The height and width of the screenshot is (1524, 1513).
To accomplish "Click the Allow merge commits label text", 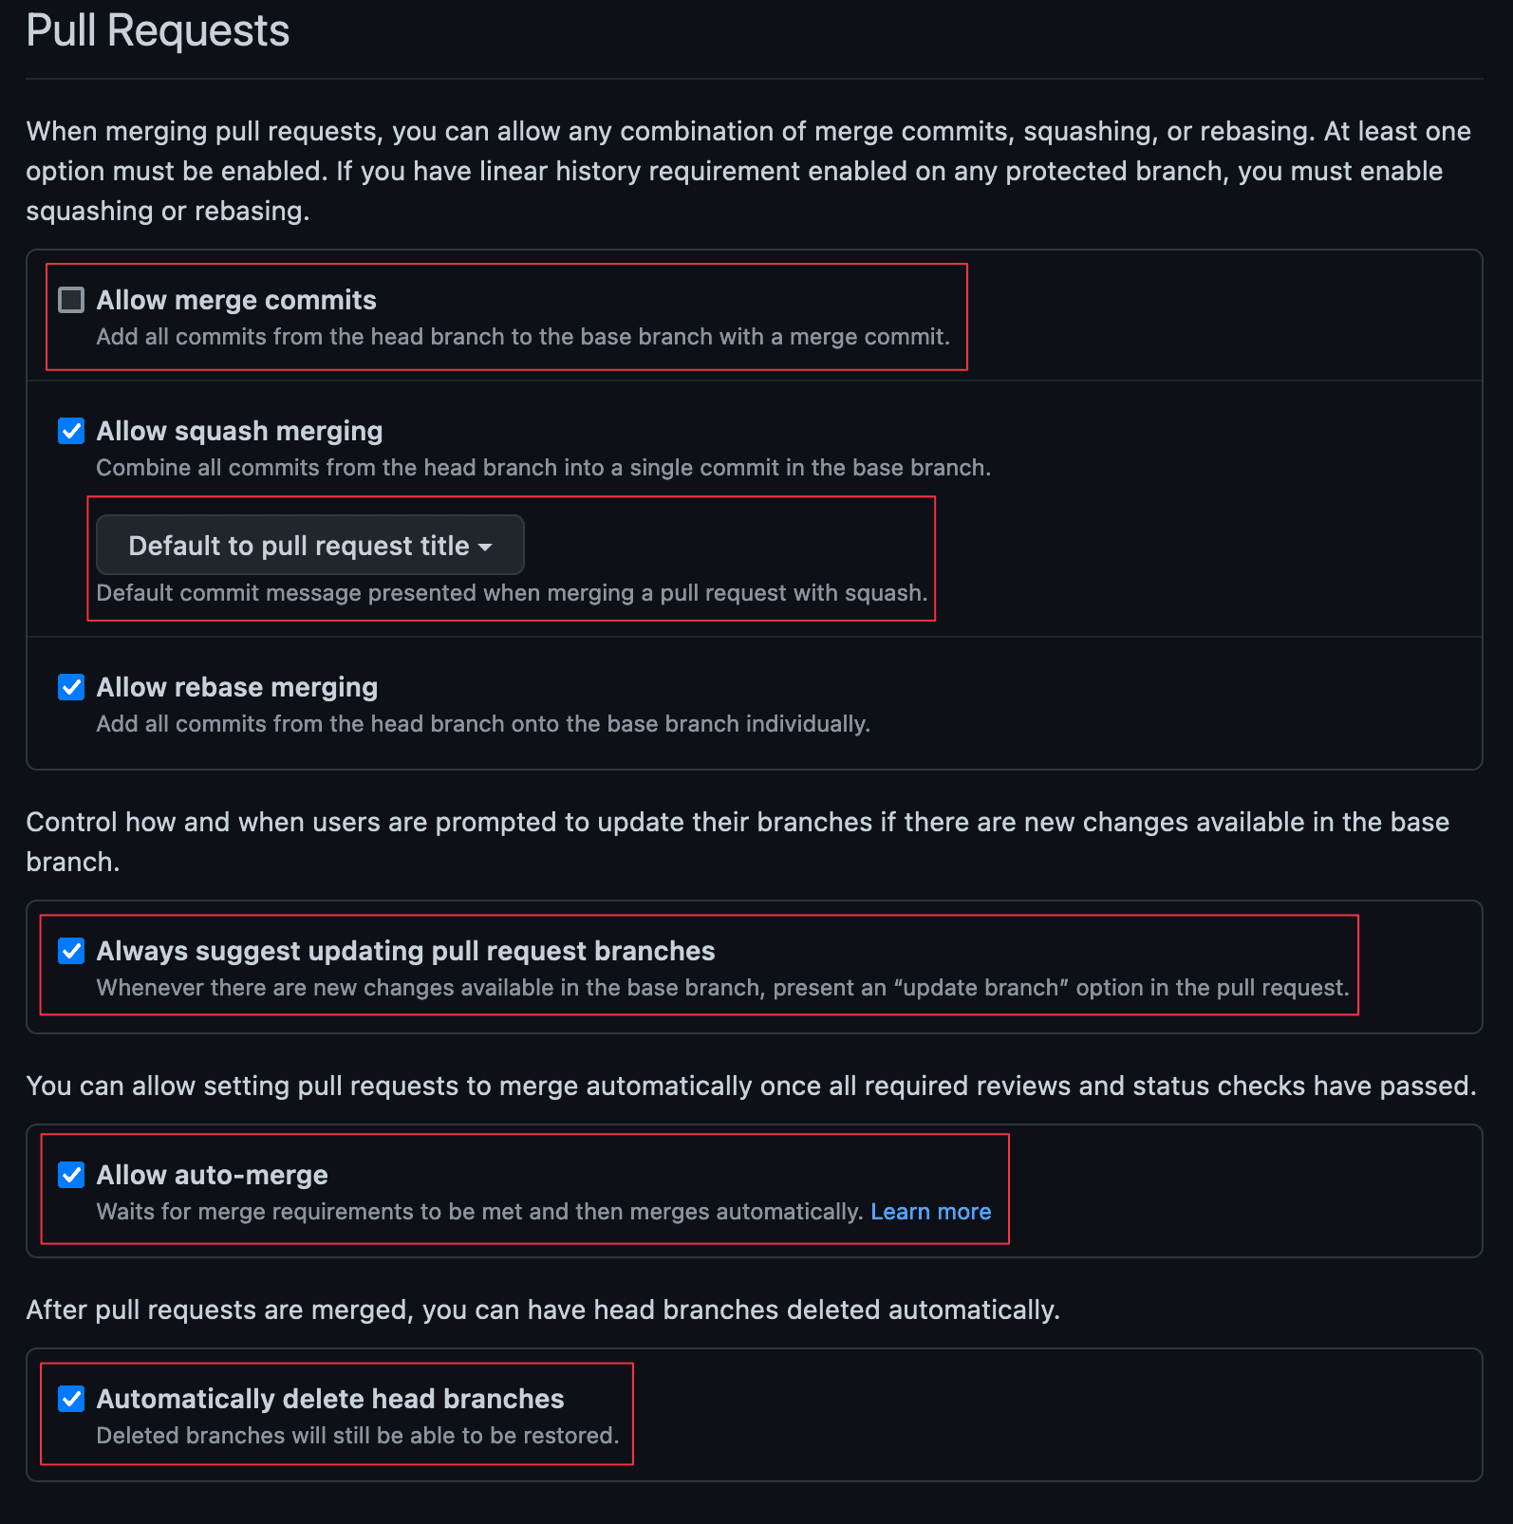I will point(236,300).
